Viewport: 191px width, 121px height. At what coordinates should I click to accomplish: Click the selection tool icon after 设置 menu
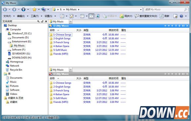click(62, 16)
